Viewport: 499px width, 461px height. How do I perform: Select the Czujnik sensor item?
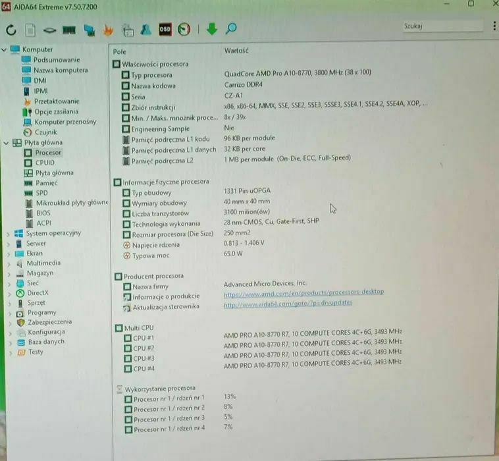(x=46, y=132)
